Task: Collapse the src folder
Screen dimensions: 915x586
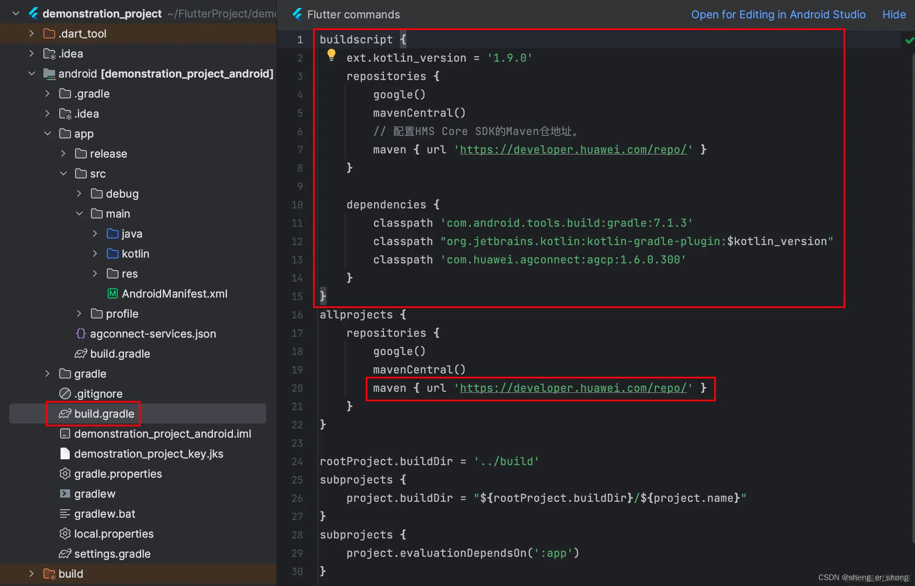Action: [x=63, y=173]
